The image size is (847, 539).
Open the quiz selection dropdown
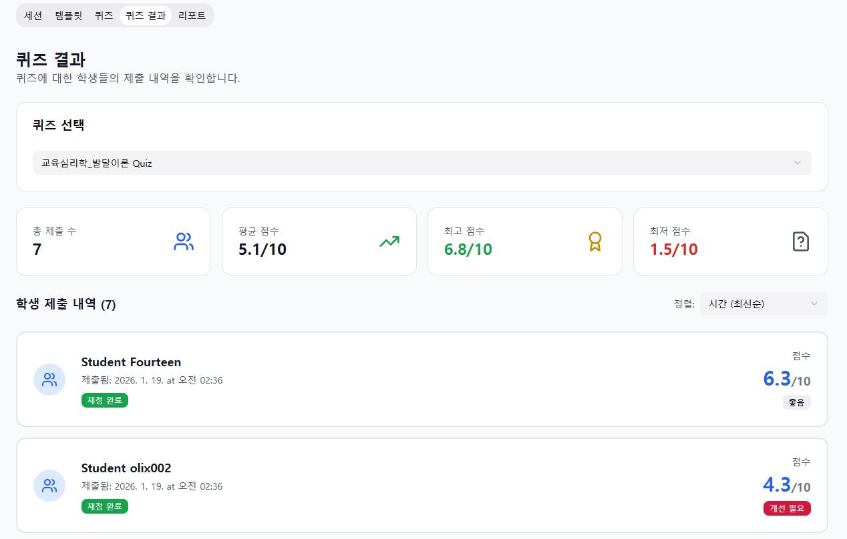[x=421, y=163]
